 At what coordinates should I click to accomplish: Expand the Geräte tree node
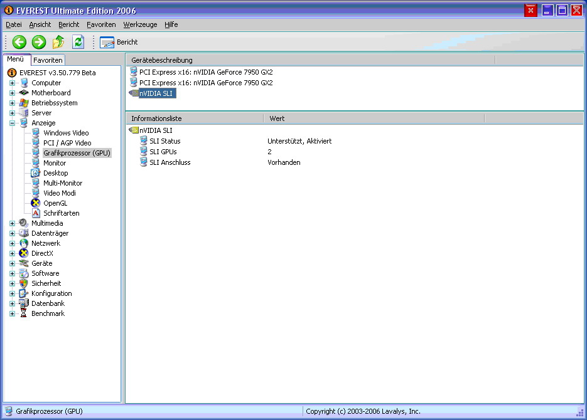(x=13, y=263)
